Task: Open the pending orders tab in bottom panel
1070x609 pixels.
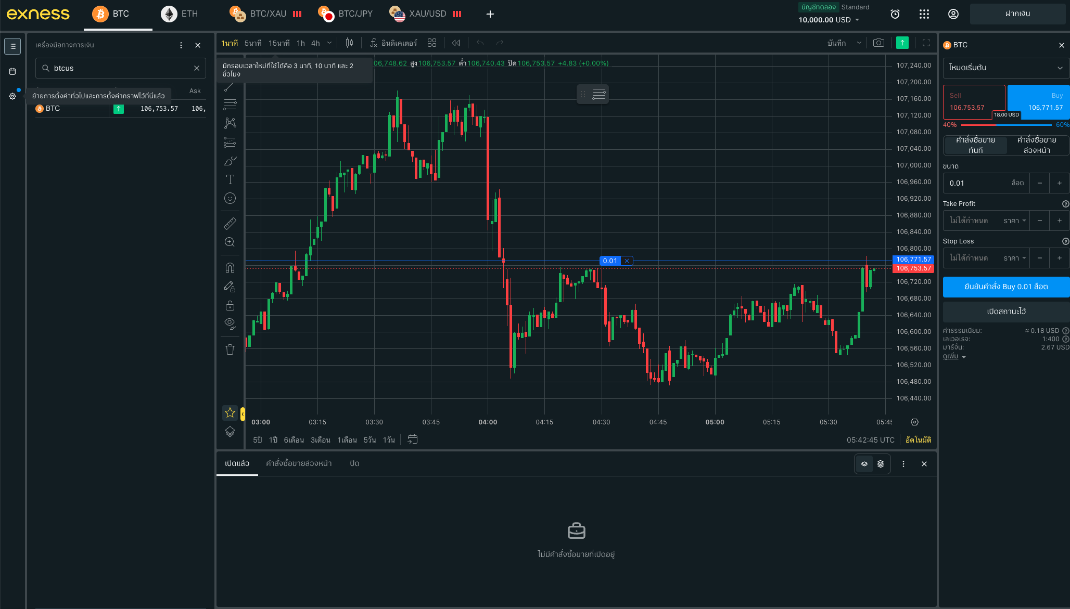Action: tap(299, 463)
